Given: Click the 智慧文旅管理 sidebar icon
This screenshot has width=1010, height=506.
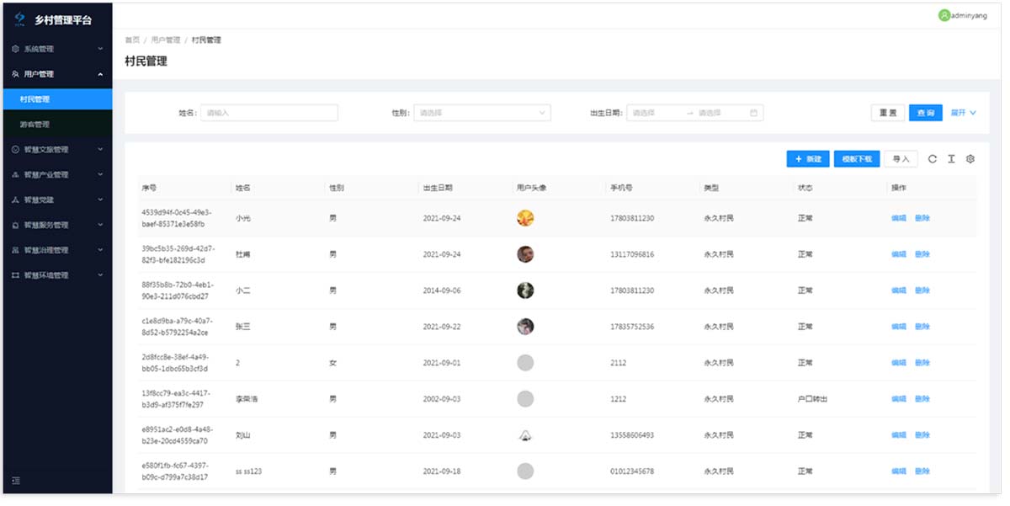Looking at the screenshot, I should [x=16, y=150].
